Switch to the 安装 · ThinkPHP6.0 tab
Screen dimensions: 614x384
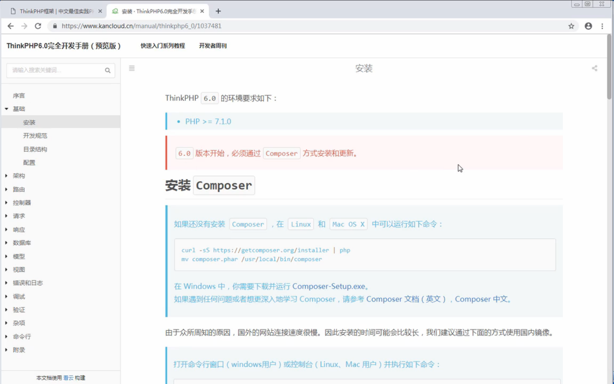[158, 11]
